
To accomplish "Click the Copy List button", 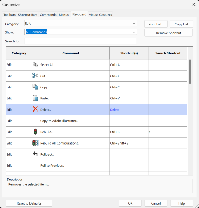I will point(181,24).
